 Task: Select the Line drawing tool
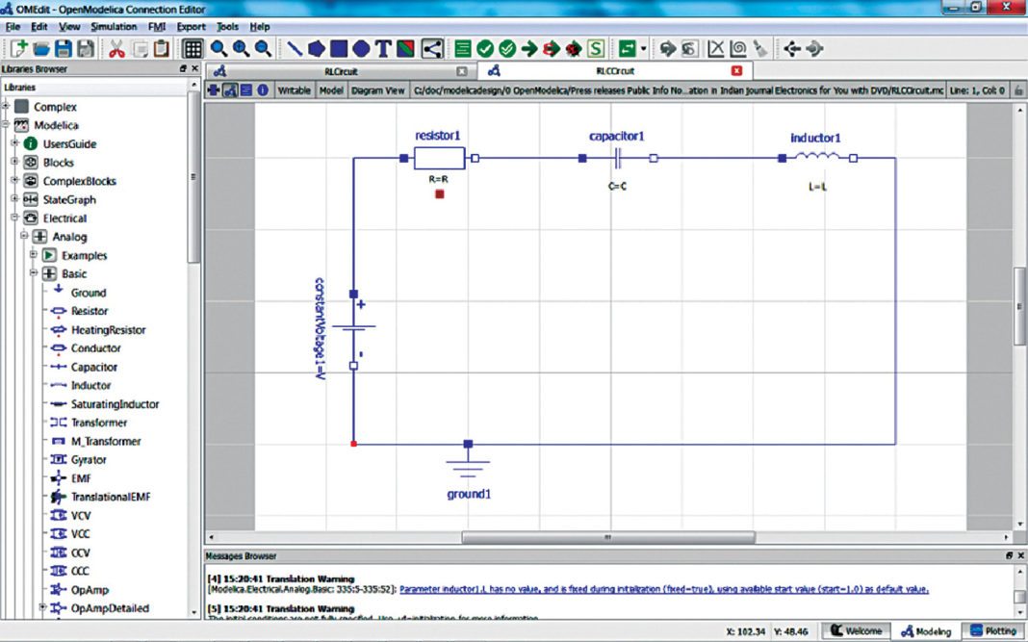296,48
